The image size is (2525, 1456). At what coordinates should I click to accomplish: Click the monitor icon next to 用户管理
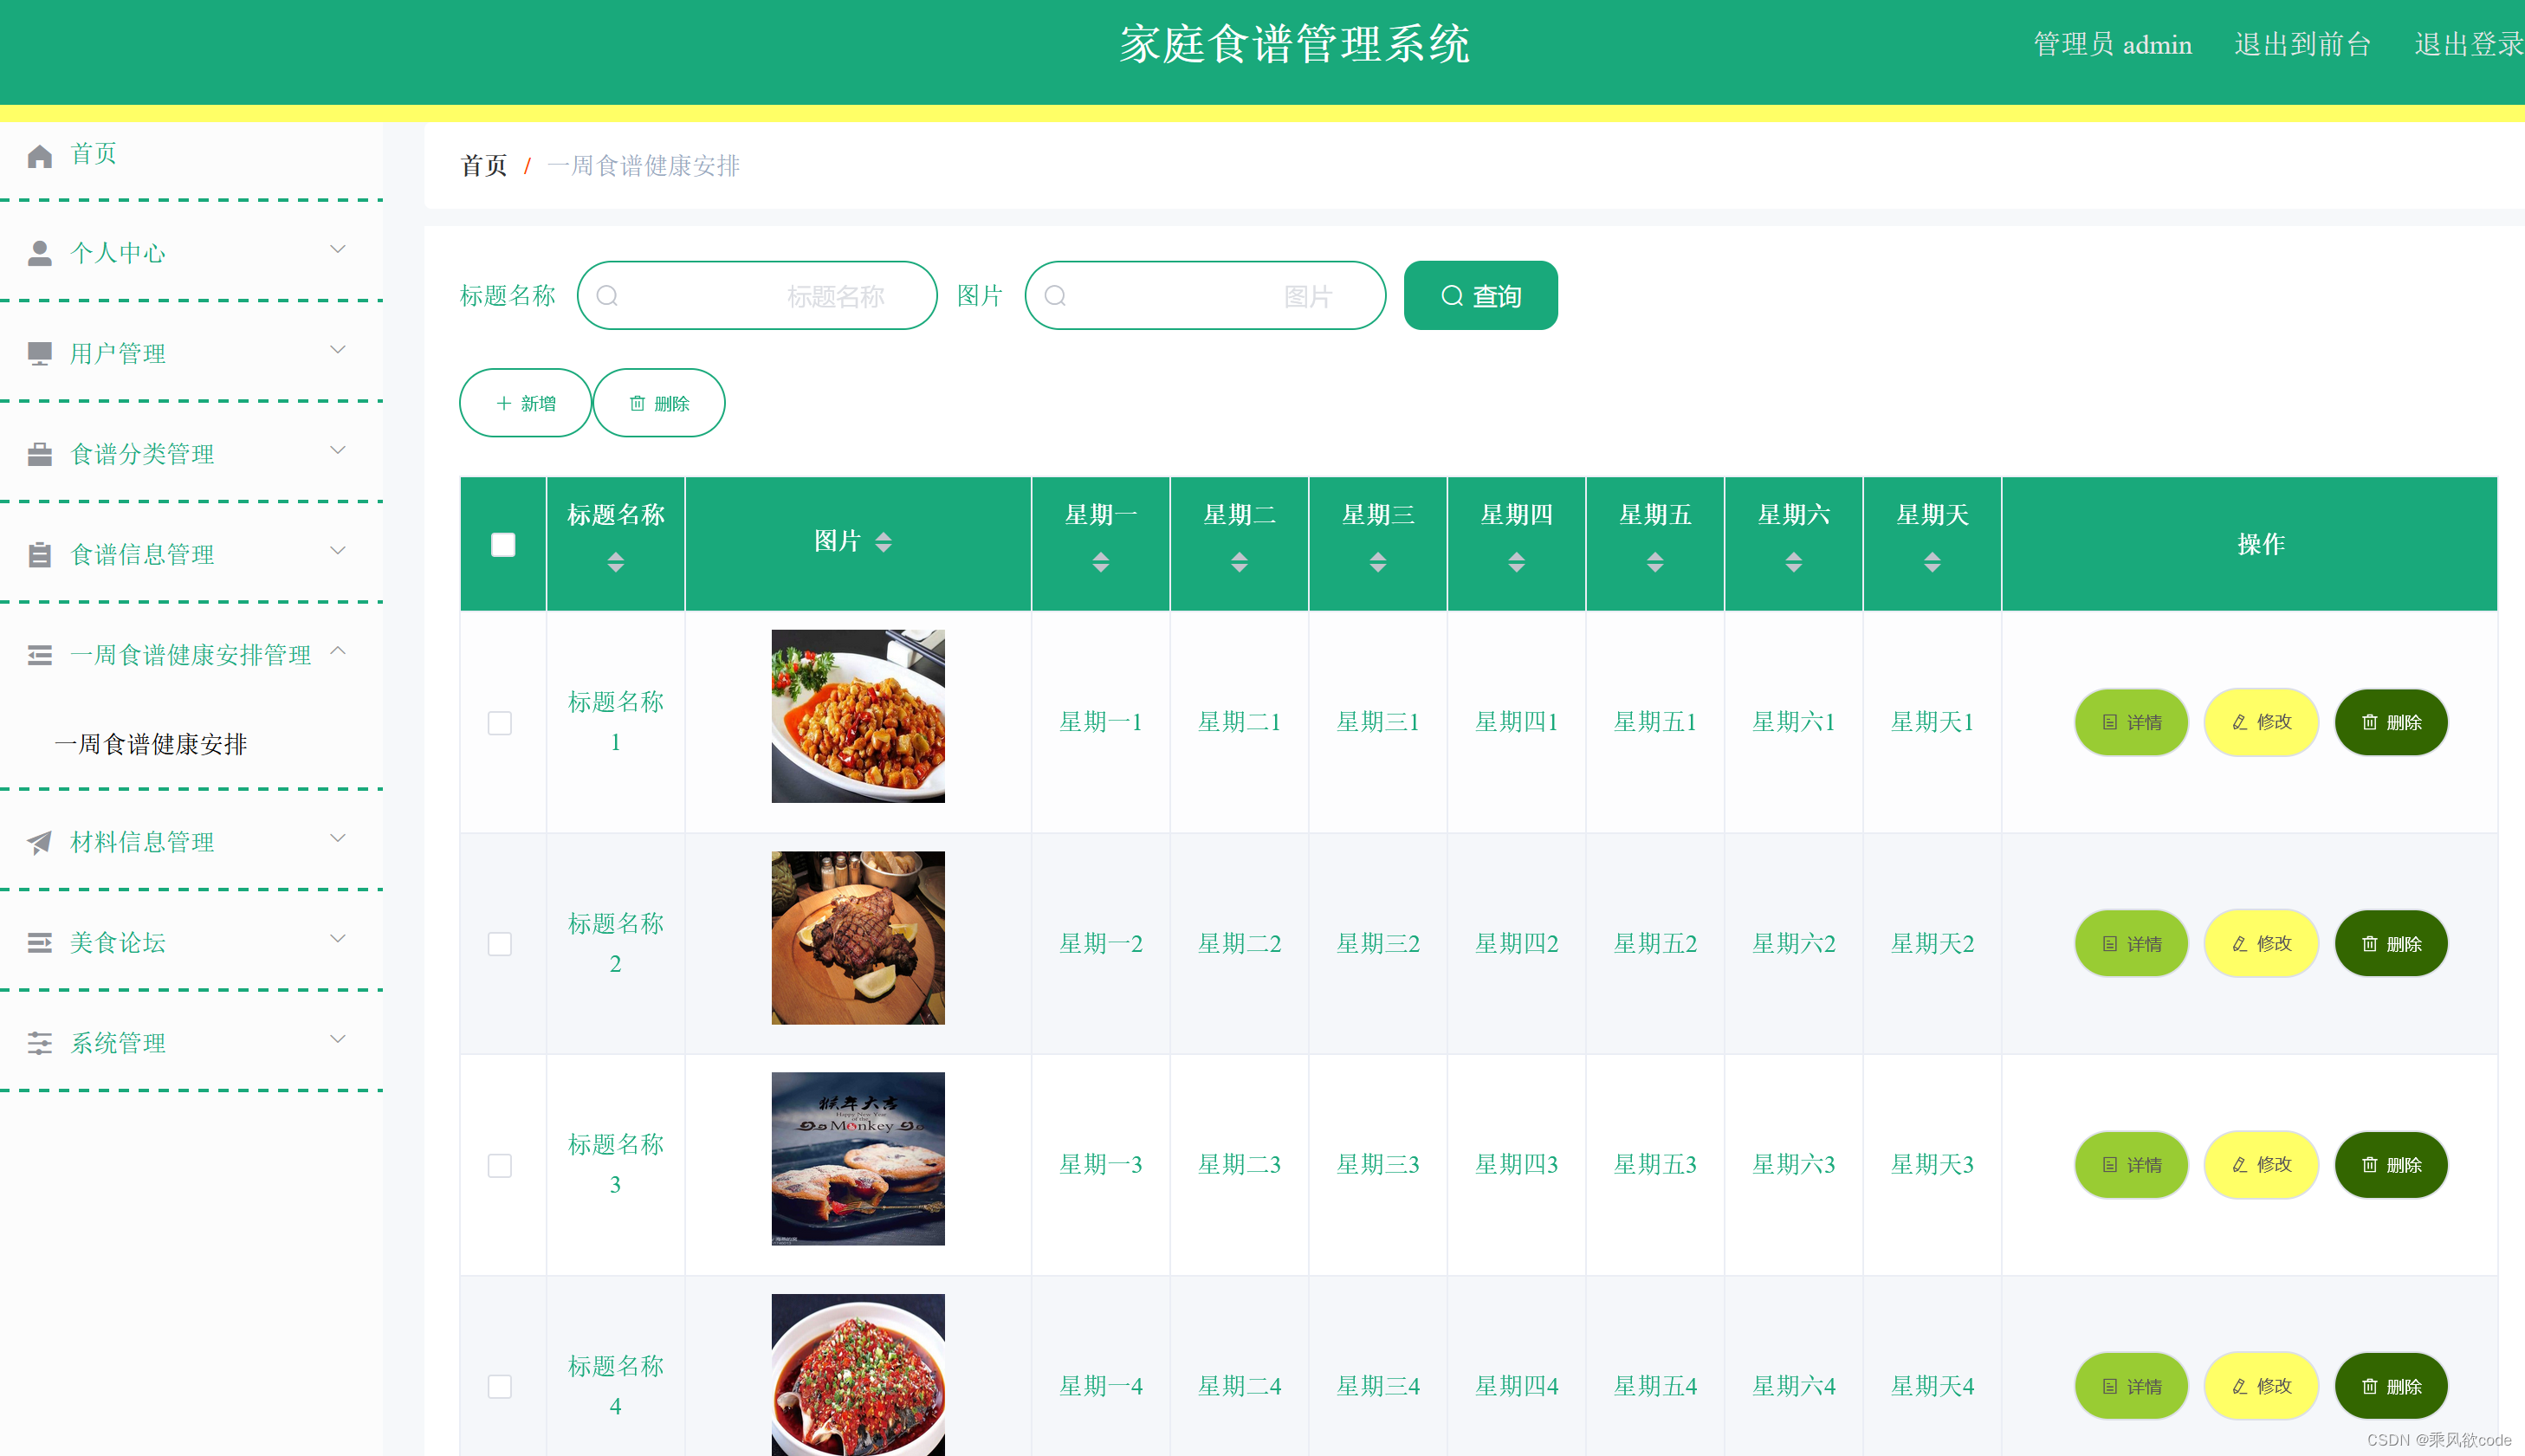[x=40, y=352]
